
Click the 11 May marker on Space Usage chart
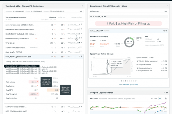coord(107,61)
